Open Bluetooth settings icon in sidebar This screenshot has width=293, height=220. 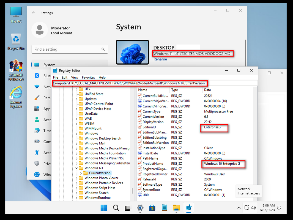[x=37, y=76]
